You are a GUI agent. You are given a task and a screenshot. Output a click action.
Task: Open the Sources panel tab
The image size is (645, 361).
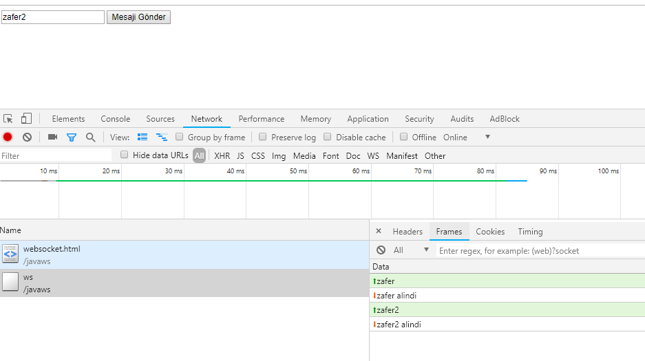160,119
